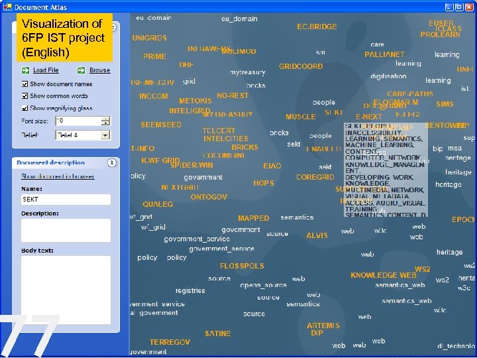Click the word registries on the map
Image resolution: width=477 pixels, height=358 pixels.
(x=190, y=291)
